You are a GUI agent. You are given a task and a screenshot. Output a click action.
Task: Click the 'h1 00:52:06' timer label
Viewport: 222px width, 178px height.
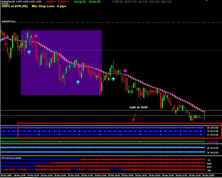[213, 134]
